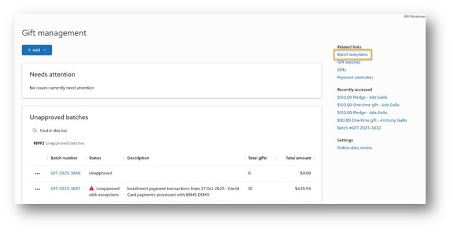This screenshot has width=453, height=232.
Task: Click the Gift management heading
Action: (54, 33)
